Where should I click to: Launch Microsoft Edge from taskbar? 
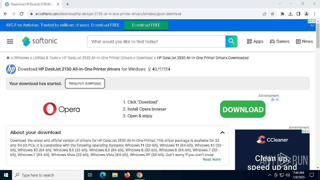pyautogui.click(x=103, y=175)
